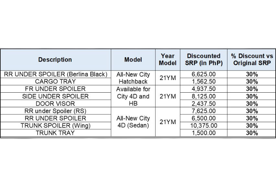Click the CARGO TRAY description cell
Screen dimensions: 276x184
[x=56, y=82]
